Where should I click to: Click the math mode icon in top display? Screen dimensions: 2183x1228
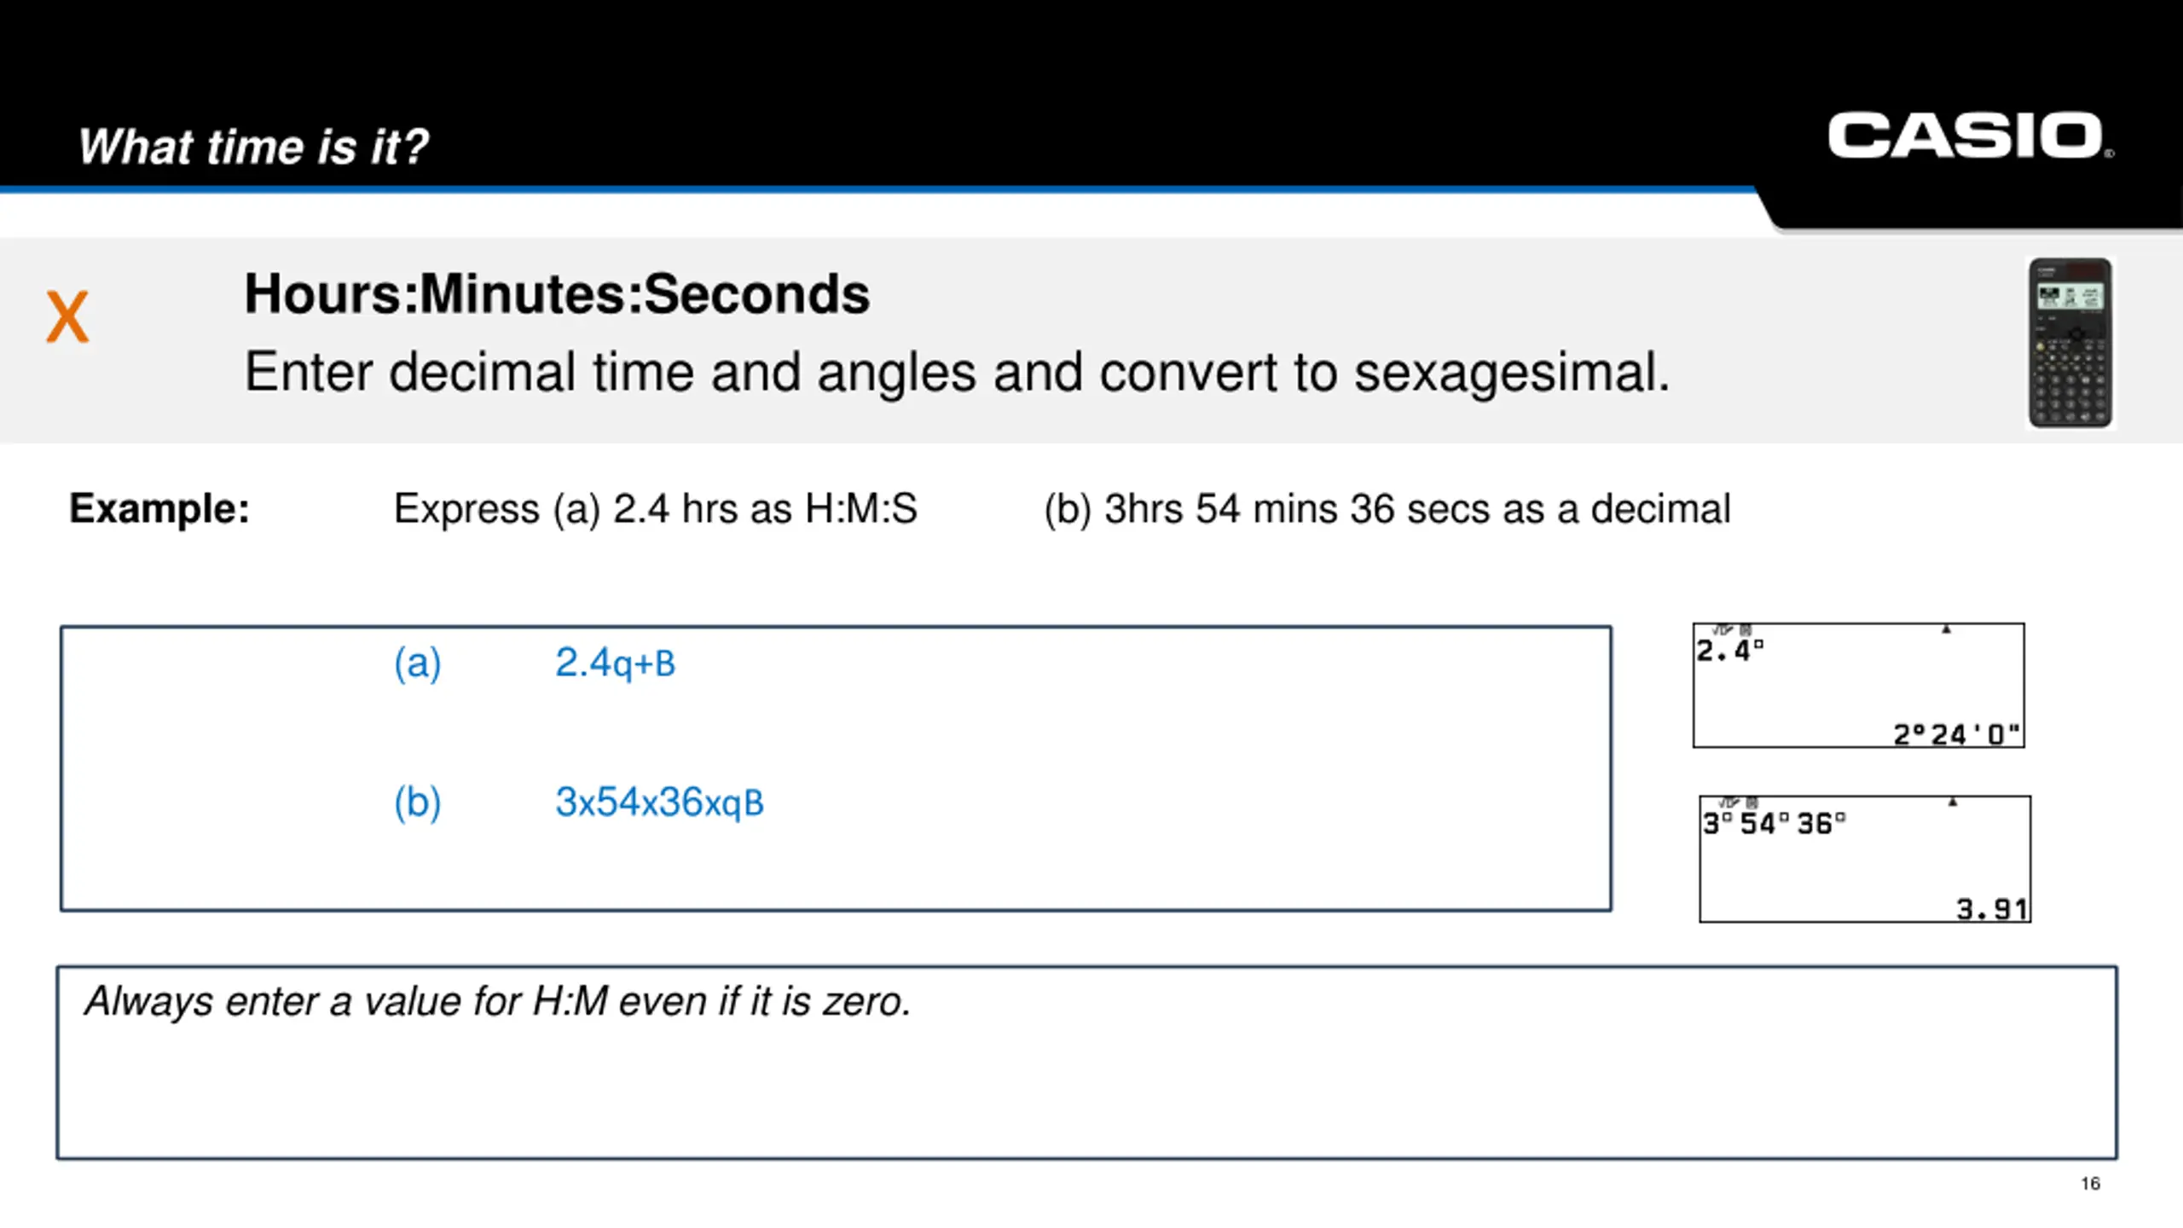1722,630
